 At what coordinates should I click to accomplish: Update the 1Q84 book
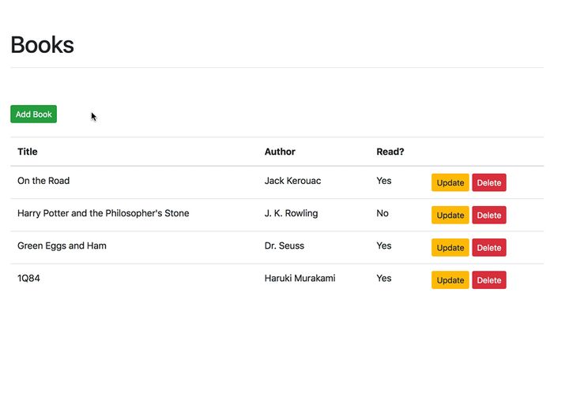tap(450, 280)
